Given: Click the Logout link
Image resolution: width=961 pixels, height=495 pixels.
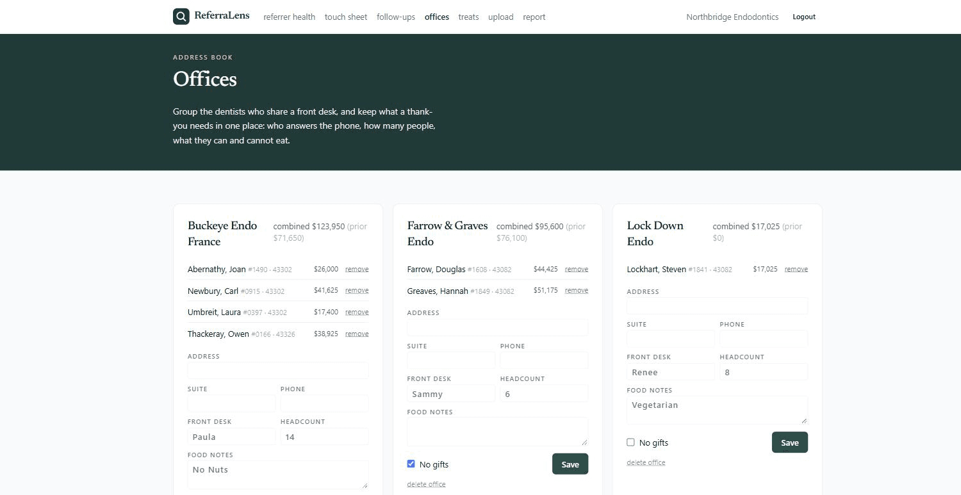Looking at the screenshot, I should pos(804,17).
